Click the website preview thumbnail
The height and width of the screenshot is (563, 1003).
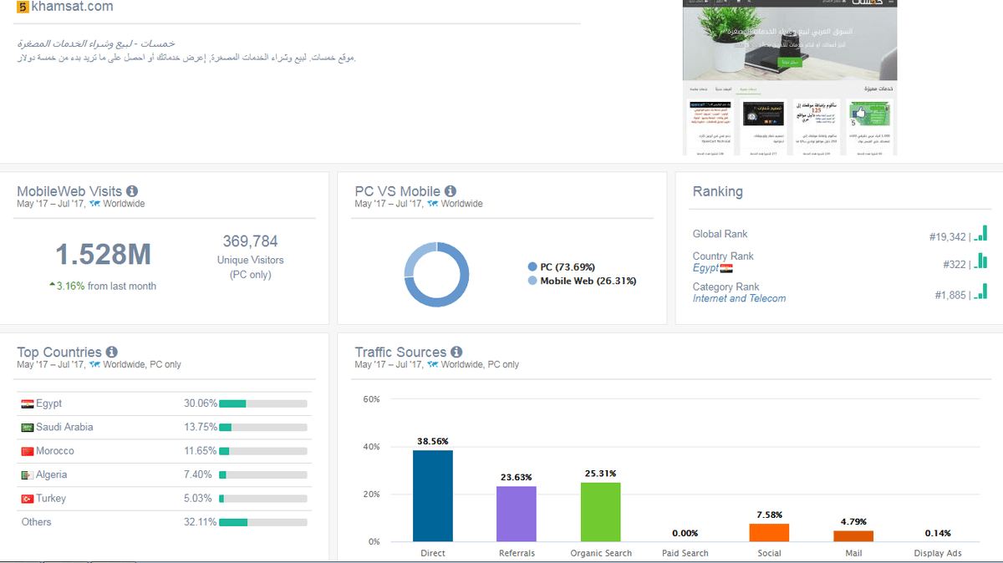[x=790, y=77]
